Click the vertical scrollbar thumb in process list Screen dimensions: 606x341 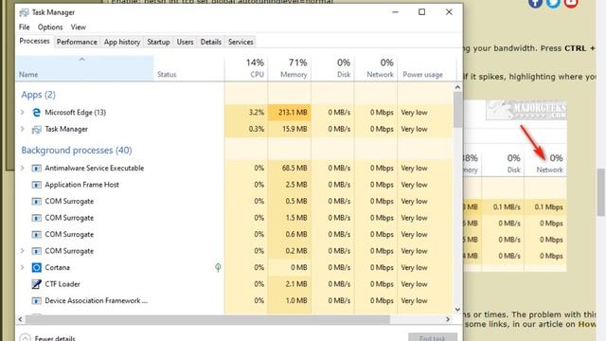(x=457, y=110)
